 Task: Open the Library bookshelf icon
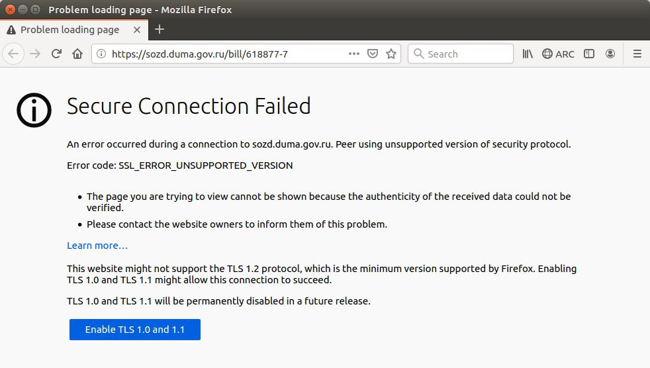(x=528, y=54)
